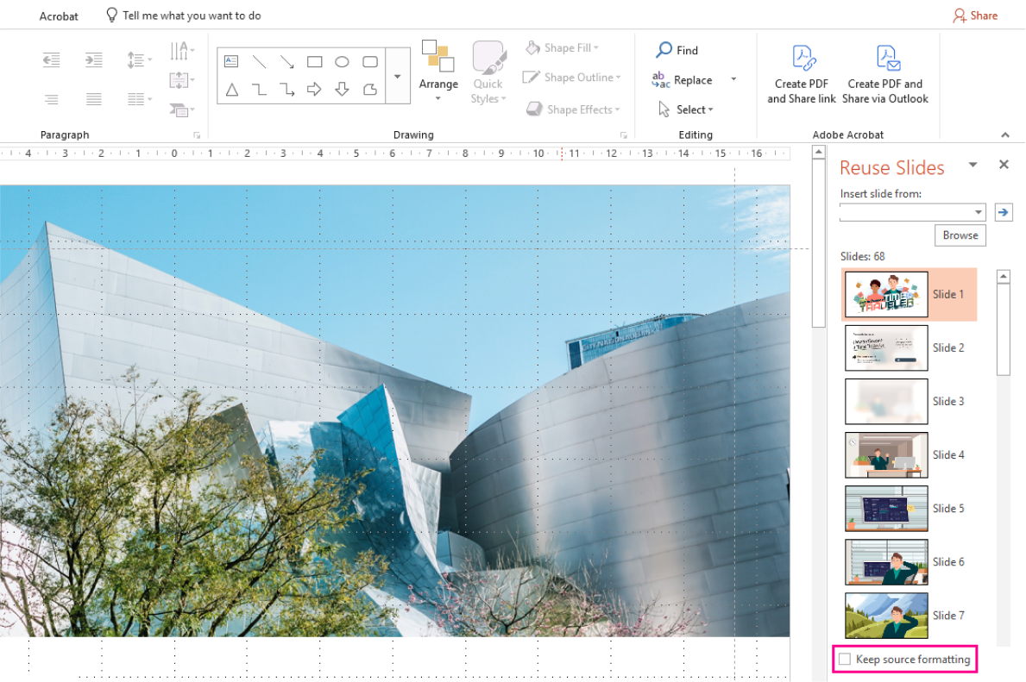Justify paragraph text

93,99
